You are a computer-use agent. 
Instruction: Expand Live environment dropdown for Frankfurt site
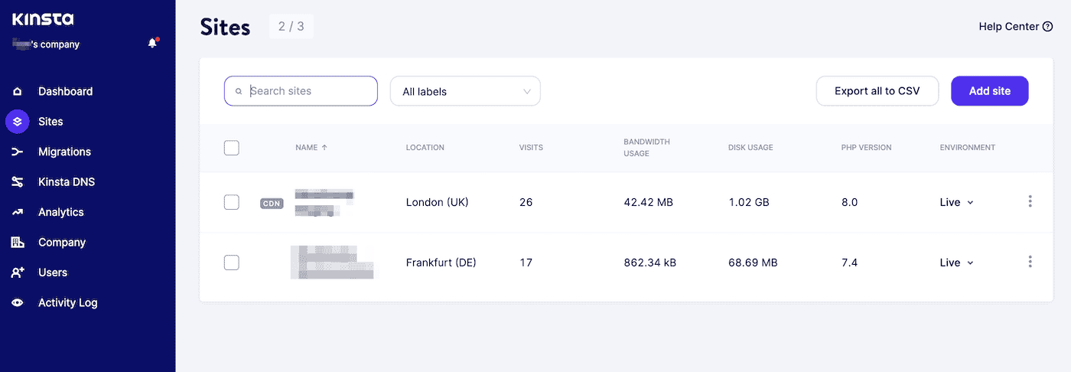(x=956, y=263)
